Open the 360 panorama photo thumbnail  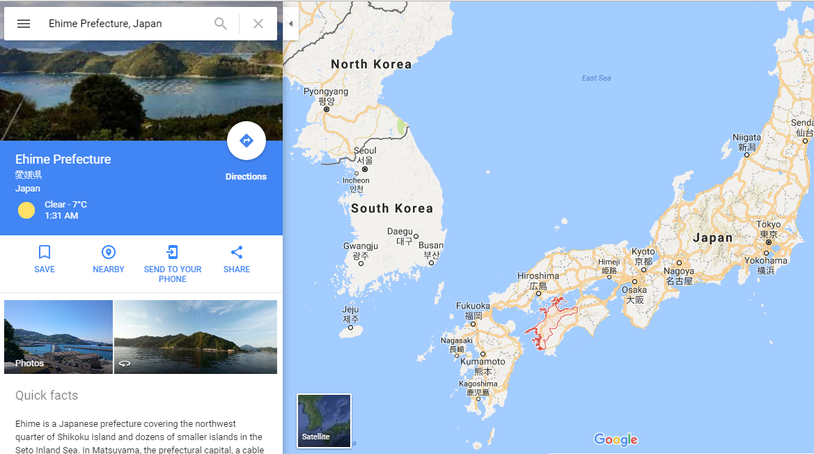point(196,337)
